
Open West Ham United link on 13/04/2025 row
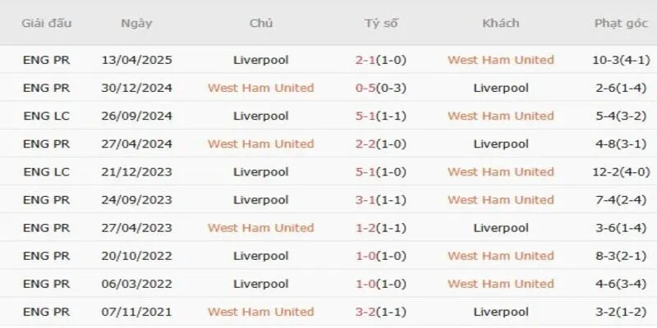(x=500, y=60)
